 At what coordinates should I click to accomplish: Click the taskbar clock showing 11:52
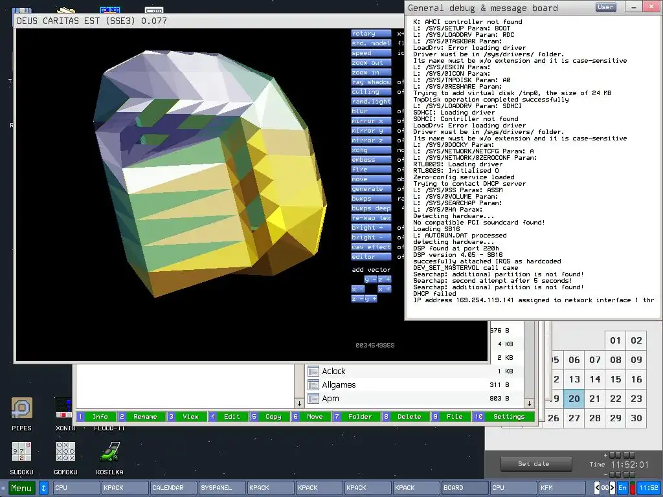648,488
